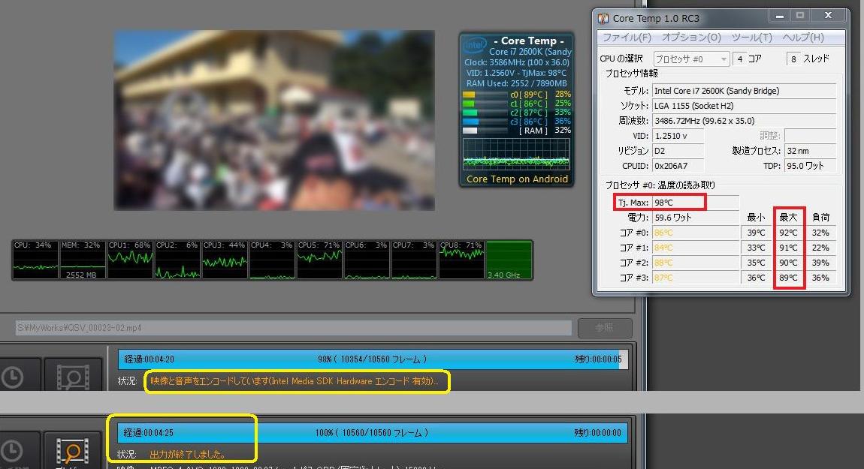The height and width of the screenshot is (469, 864).
Task: Click the CPU1: 68% graph panel
Action: [129, 260]
